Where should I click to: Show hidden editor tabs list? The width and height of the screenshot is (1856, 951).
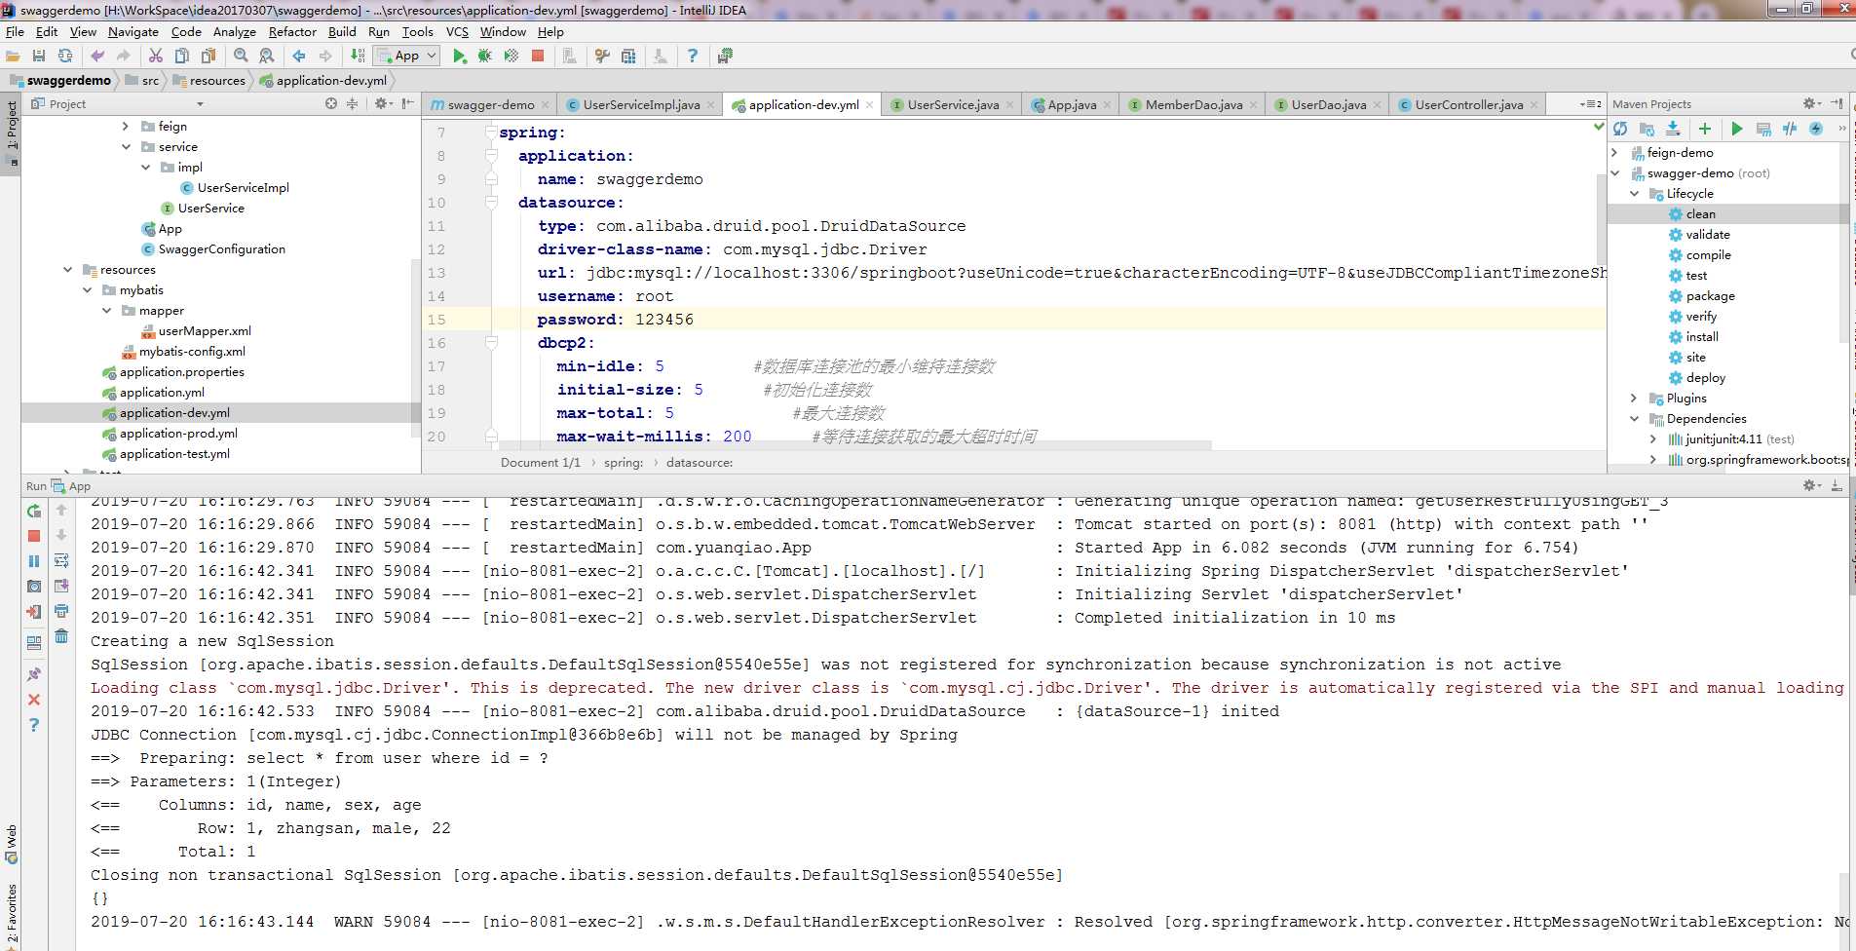pos(1590,105)
